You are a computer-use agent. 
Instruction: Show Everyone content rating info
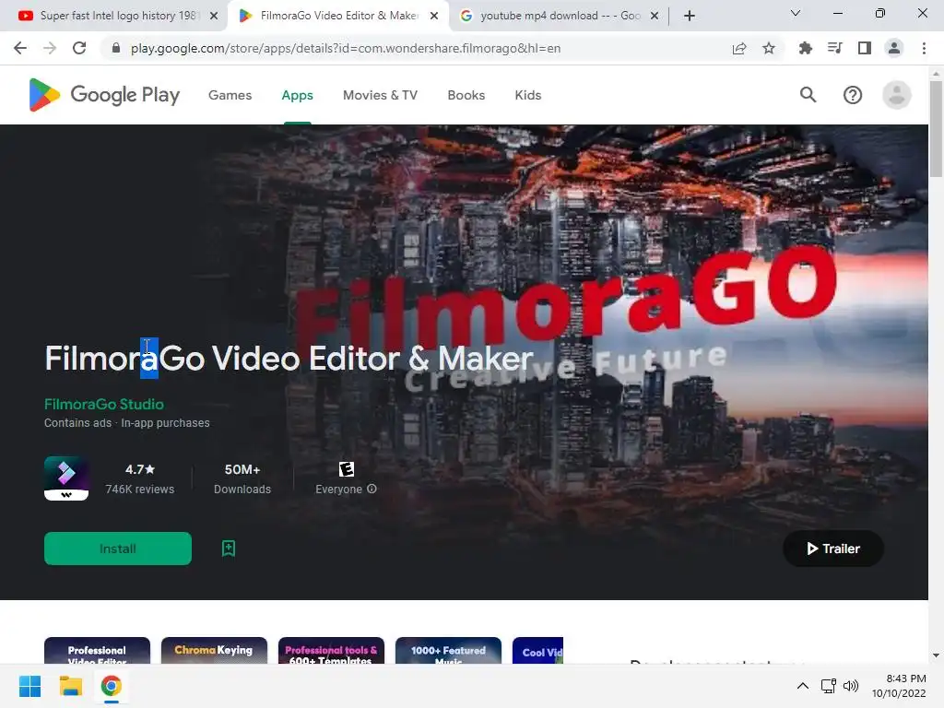pos(372,489)
